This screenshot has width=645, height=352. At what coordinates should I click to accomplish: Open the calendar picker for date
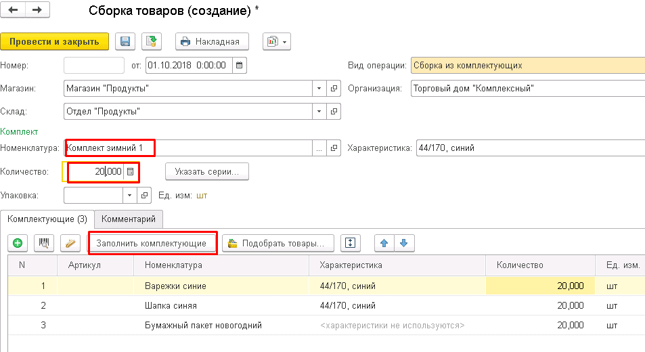pos(239,66)
